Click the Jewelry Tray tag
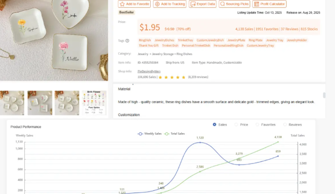The width and height of the screenshot is (335, 194). tap(275, 40)
